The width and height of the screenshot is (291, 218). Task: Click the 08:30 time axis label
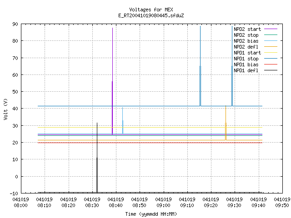92,206
